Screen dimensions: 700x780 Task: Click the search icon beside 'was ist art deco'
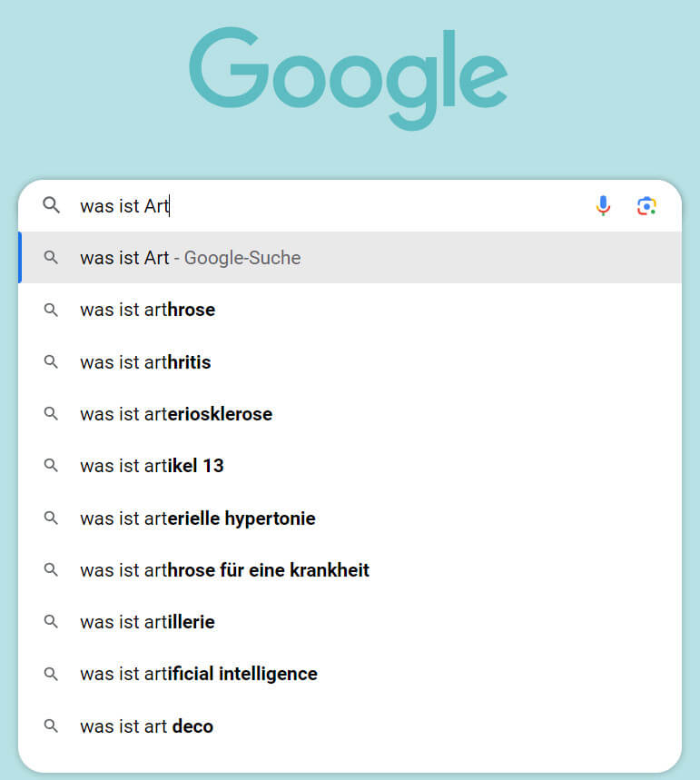pos(51,726)
